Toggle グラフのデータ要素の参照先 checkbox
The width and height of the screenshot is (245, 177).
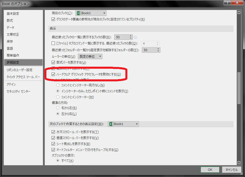53,19
